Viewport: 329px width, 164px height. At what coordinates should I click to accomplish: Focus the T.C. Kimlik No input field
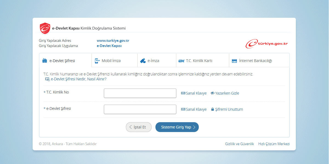(x=140, y=93)
